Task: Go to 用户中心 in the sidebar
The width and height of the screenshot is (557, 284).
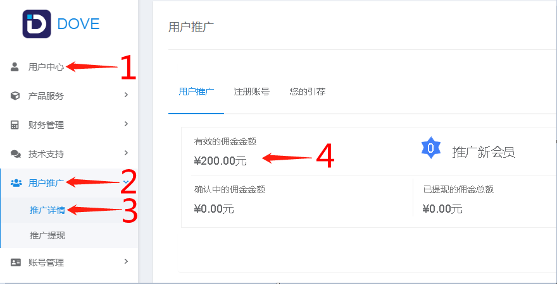Action: (46, 67)
